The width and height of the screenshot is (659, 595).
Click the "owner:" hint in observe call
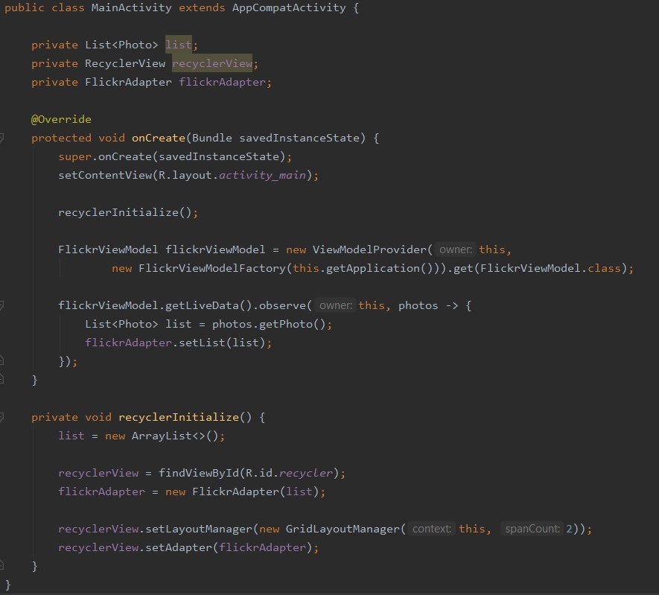tap(335, 305)
